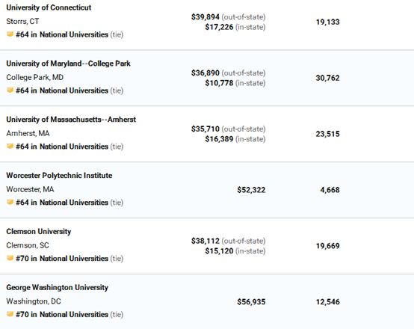Click UMass Amherst's $16,389 in-state tuition
This screenshot has width=414, height=329.
(x=219, y=139)
